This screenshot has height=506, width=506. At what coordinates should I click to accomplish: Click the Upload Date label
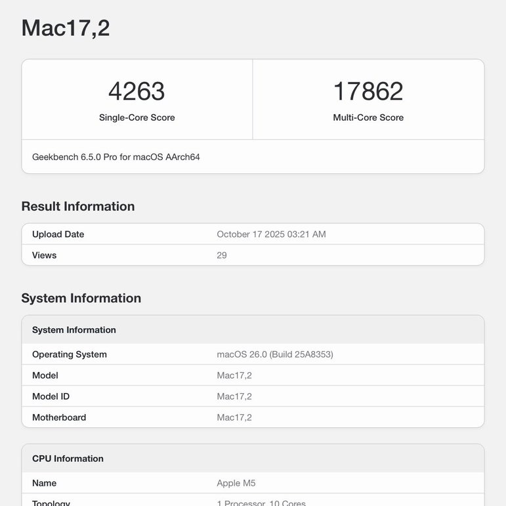58,234
